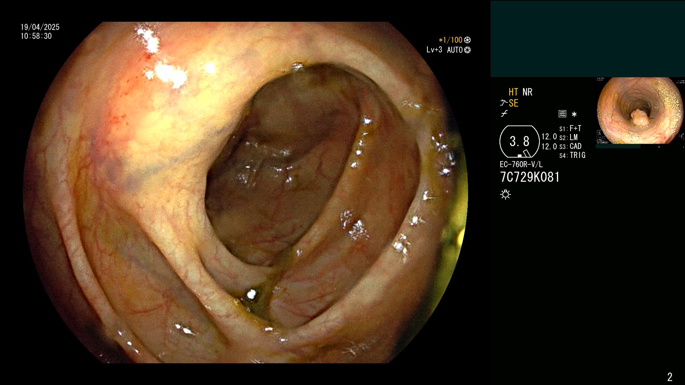Click the asterisk icon beside sliders icon

pyautogui.click(x=574, y=114)
